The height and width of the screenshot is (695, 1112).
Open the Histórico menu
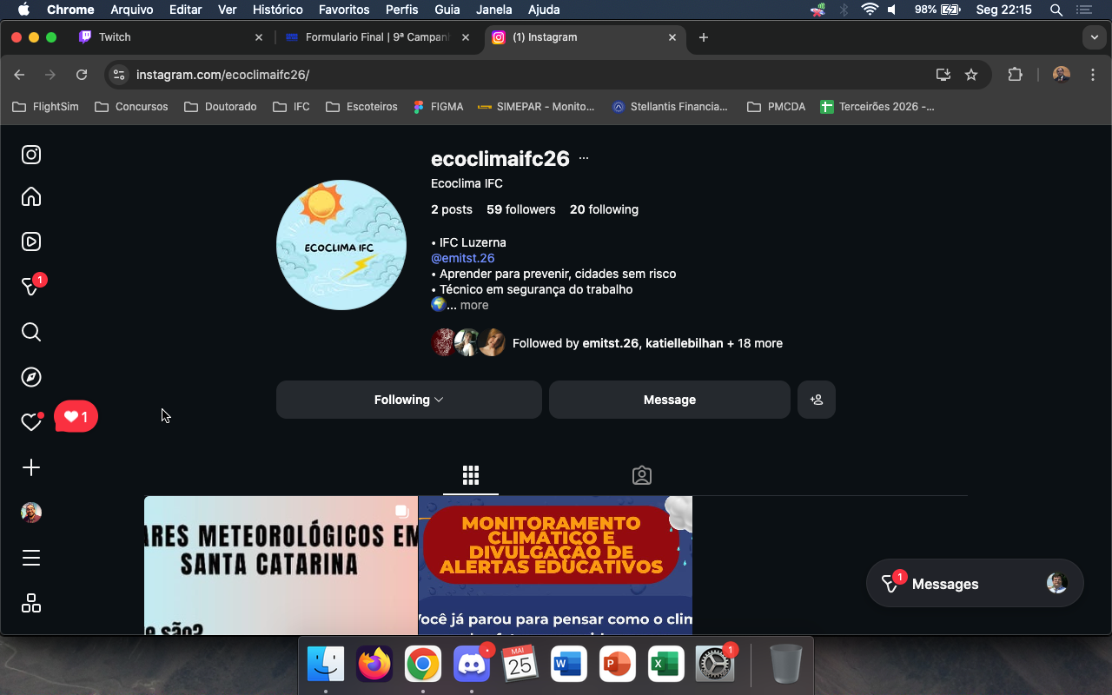coord(277,10)
